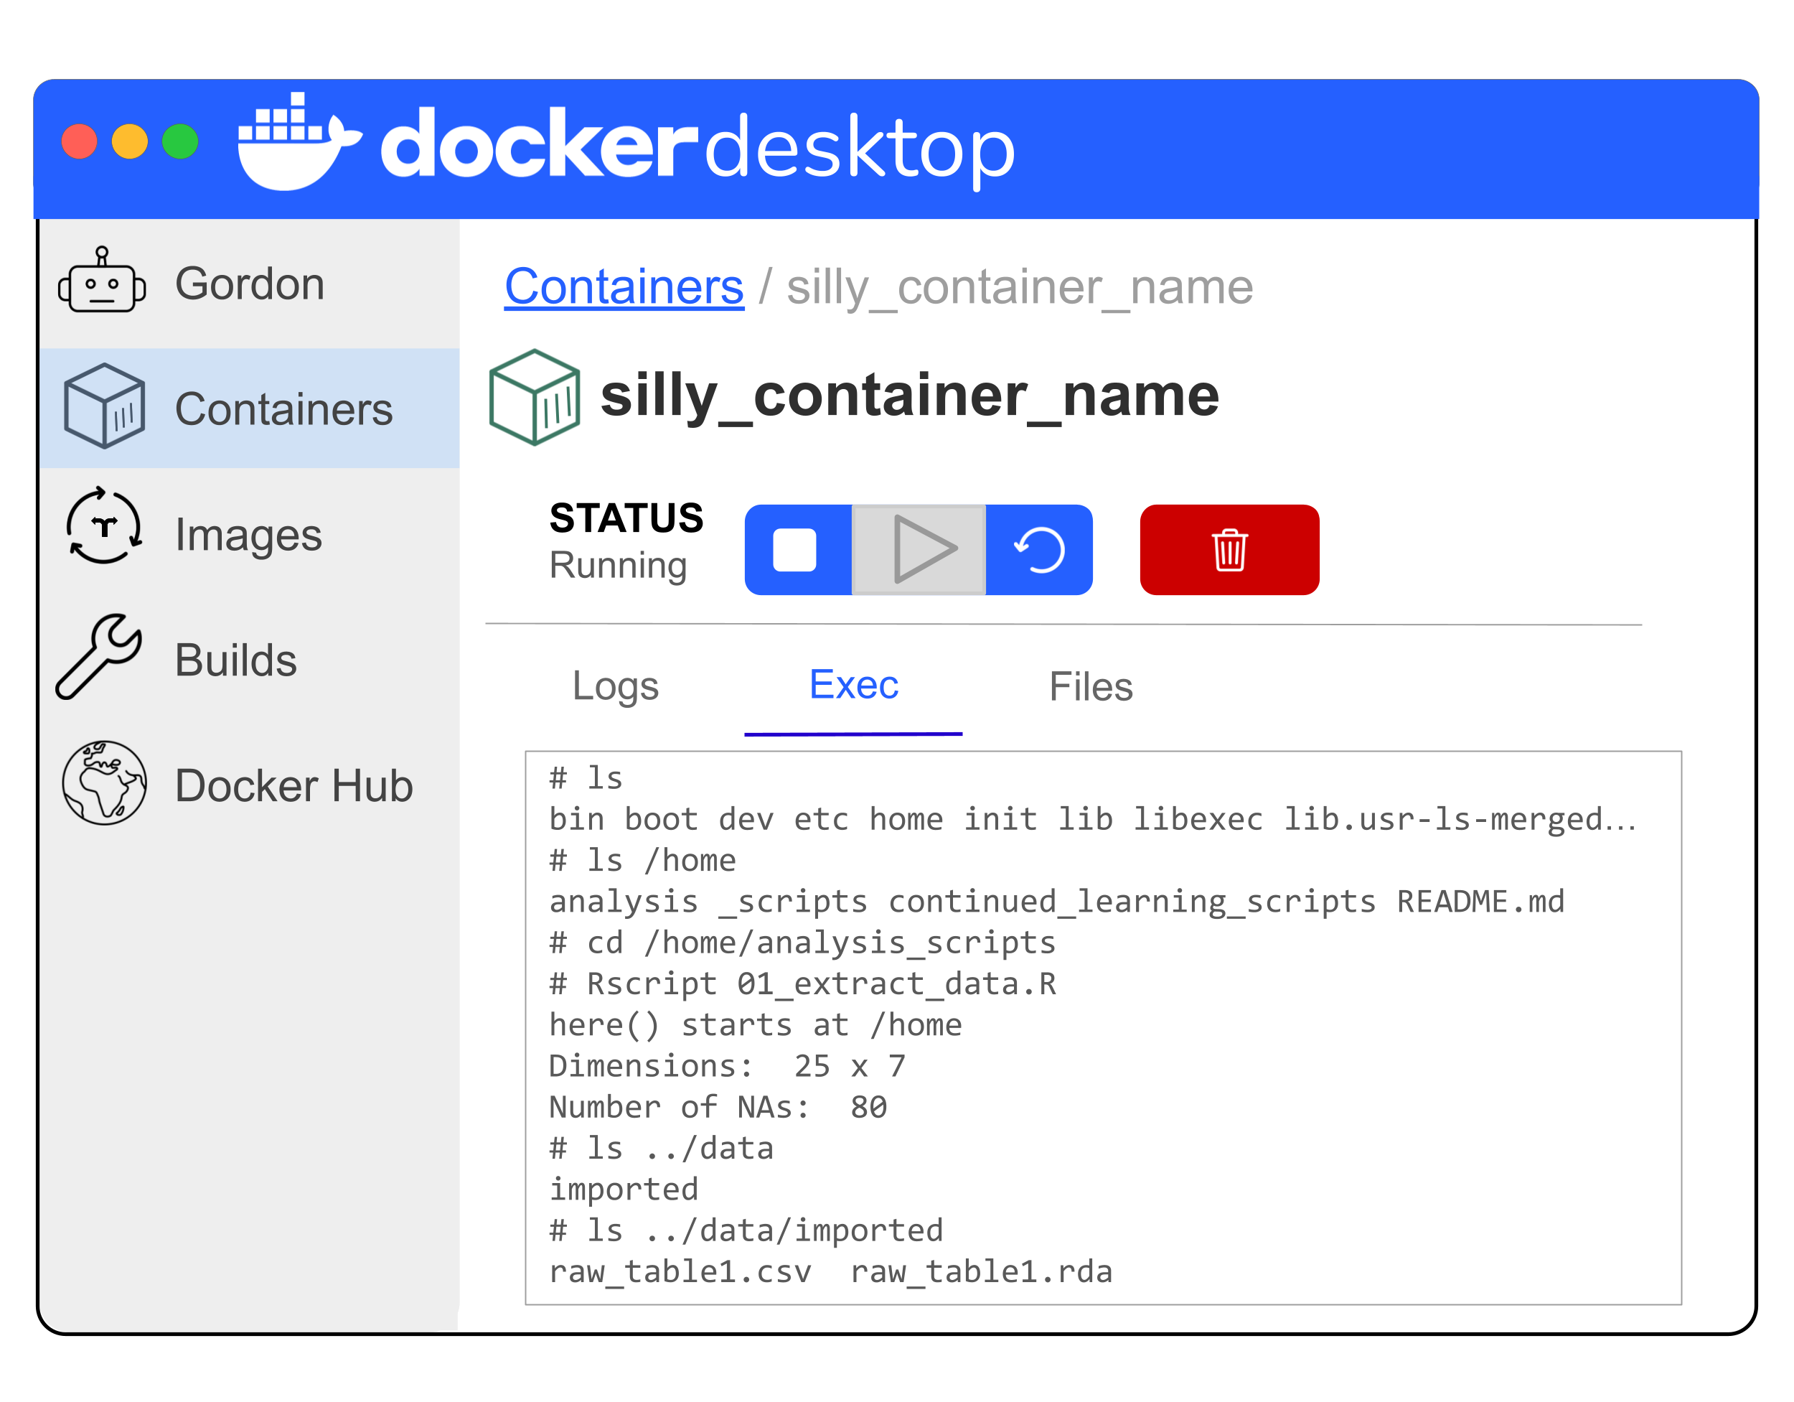
Task: Click the Builds wrench icon
Action: [100, 657]
